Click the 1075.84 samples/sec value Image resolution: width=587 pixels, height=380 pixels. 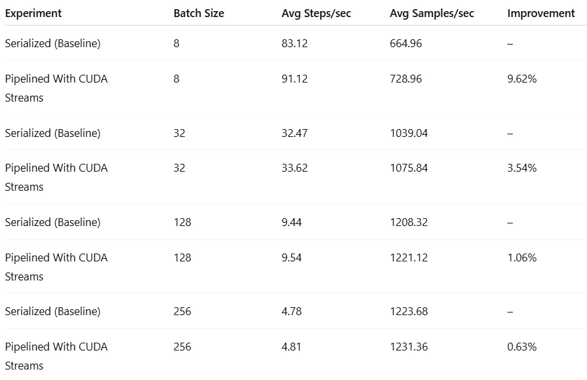click(409, 168)
